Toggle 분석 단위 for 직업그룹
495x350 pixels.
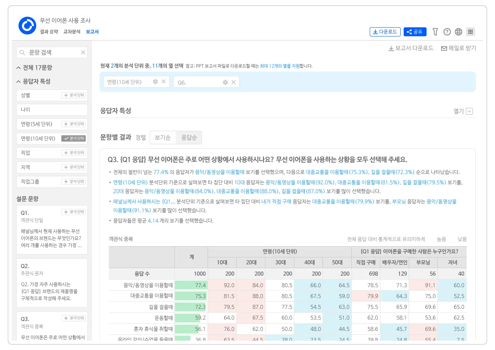pos(74,181)
